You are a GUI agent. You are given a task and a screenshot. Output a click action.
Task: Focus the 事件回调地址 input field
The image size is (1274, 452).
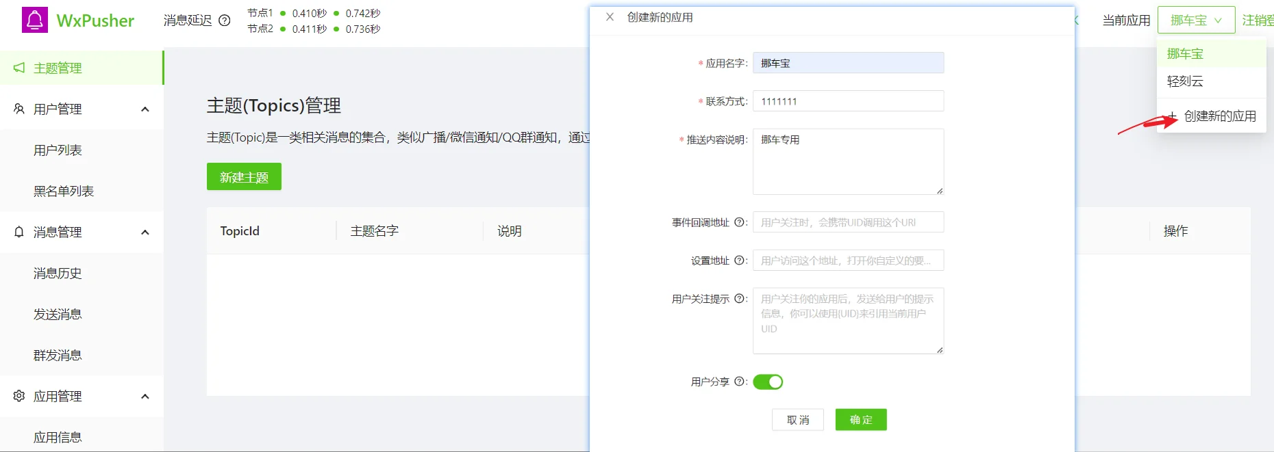pyautogui.click(x=848, y=222)
